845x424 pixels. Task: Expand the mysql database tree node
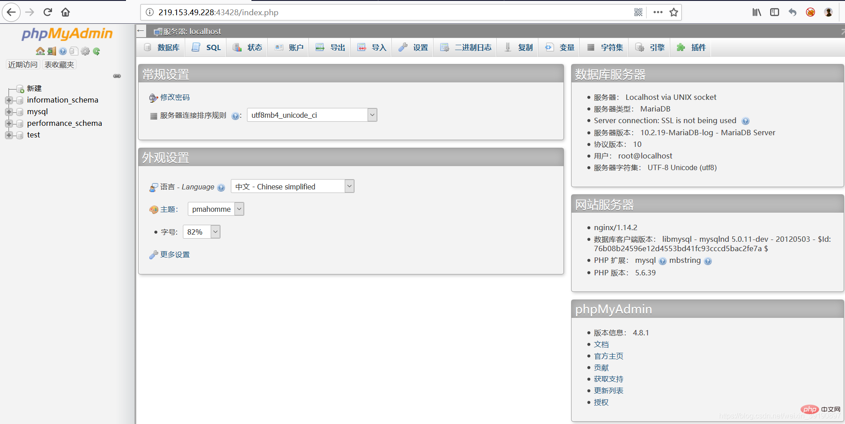point(9,112)
